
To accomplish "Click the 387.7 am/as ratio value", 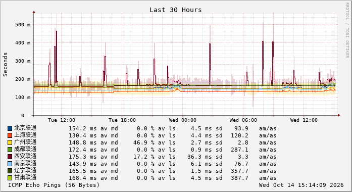I will 239,178.
